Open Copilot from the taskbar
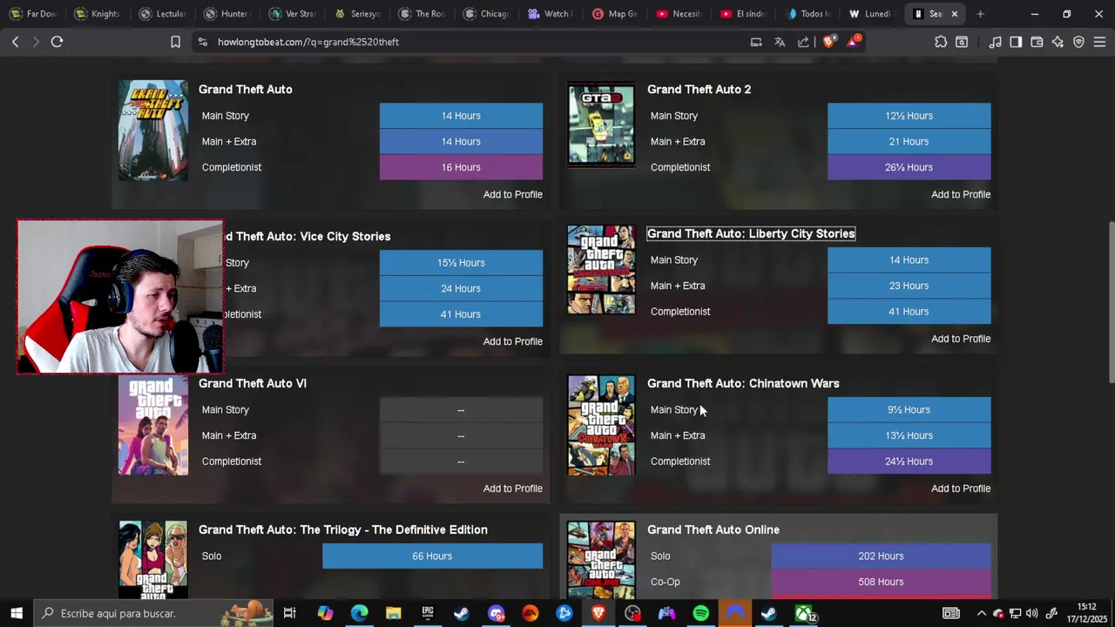This screenshot has height=627, width=1115. [325, 613]
